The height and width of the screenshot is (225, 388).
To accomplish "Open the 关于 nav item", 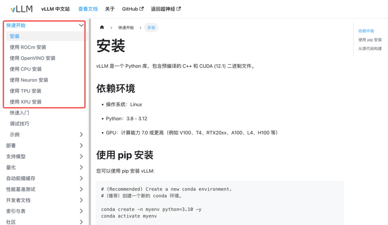I will tap(110, 9).
